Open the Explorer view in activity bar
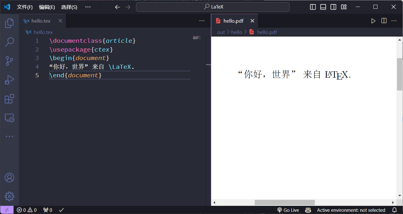 (x=9, y=23)
